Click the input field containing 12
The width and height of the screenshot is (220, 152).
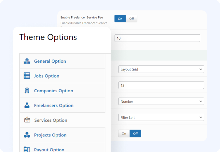point(161,85)
